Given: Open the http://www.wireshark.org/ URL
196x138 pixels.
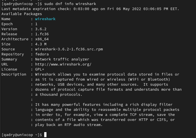Looking at the screenshot, I should click(x=63, y=64).
